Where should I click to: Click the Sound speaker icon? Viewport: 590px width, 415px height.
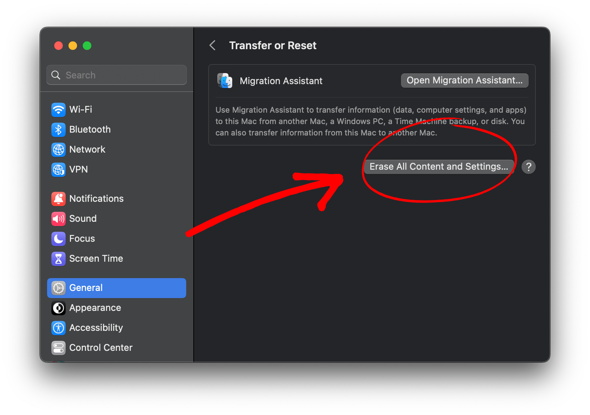coord(59,219)
